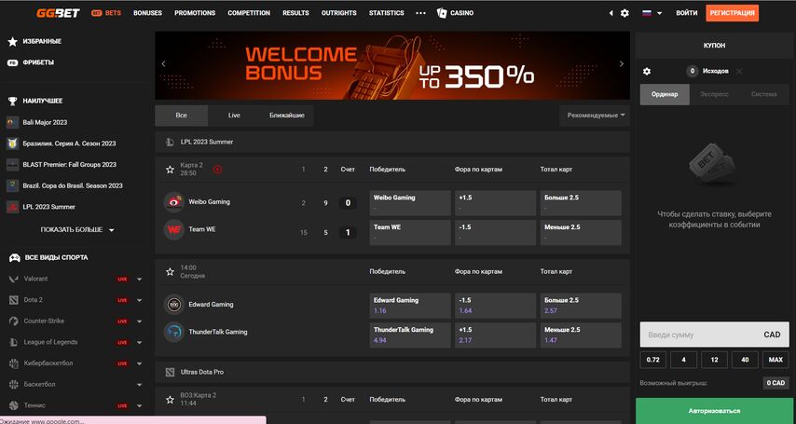796x424 pixels.
Task: Pick Больше 2.5 at 2.57
Action: 581,306
